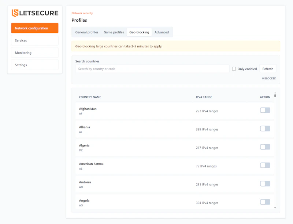This screenshot has height=224, width=293.
Task: Click the COUNTRY NAME column header
Action: pyautogui.click(x=90, y=97)
